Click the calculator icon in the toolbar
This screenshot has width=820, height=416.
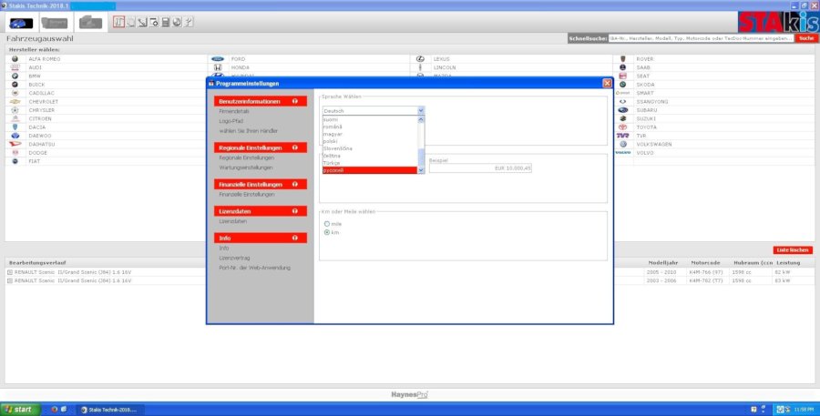(x=165, y=21)
